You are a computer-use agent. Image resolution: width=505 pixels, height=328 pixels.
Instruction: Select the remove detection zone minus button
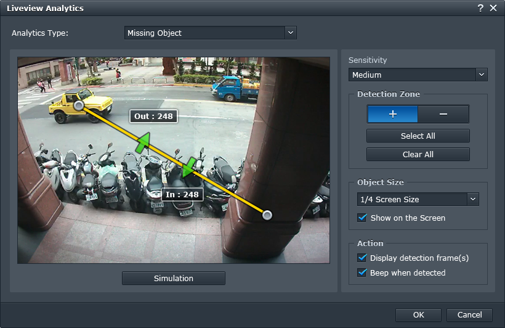point(443,114)
